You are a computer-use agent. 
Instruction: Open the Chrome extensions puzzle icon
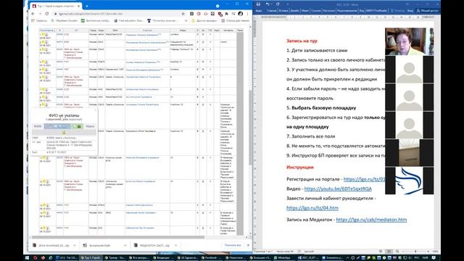[227, 14]
